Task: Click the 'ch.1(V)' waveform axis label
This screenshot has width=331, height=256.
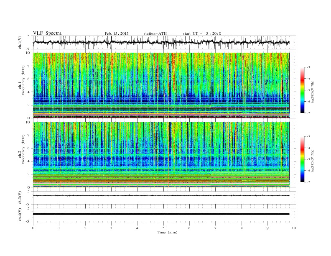Action: [x=20, y=42]
